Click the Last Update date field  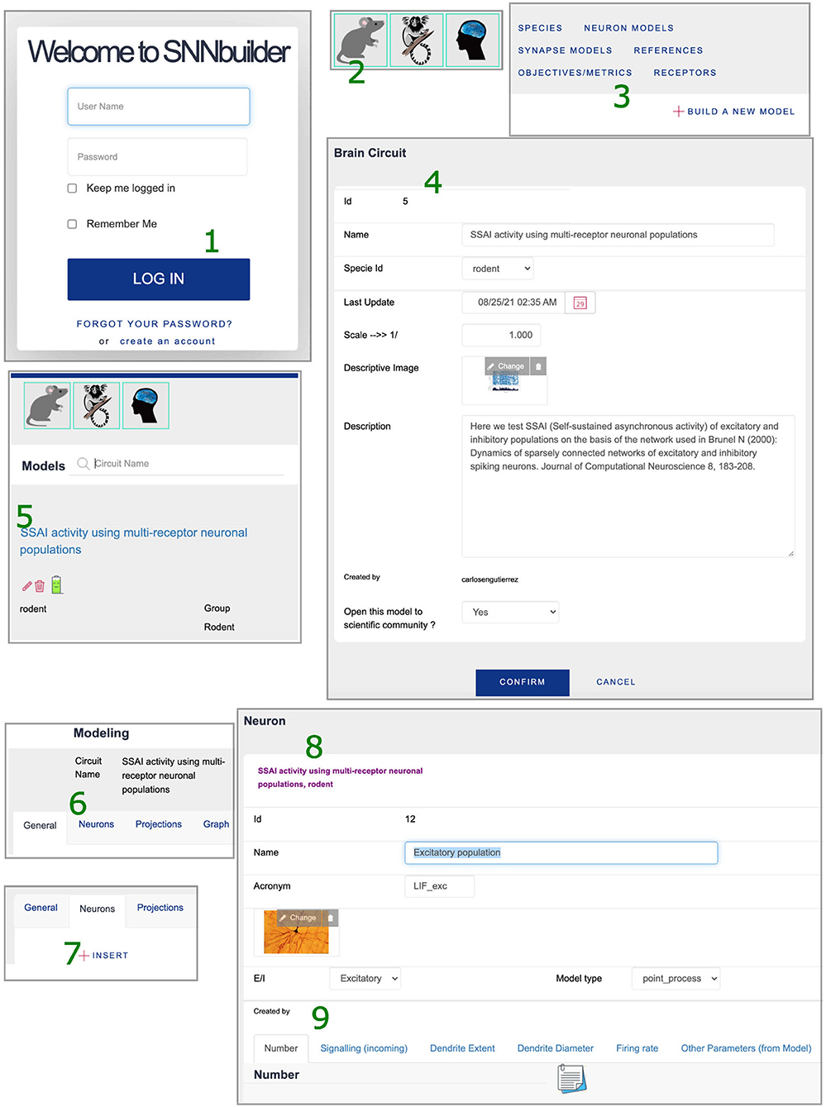[513, 303]
